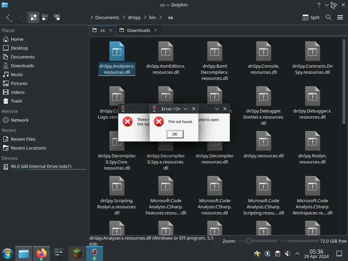Open the Start menu launcher
Screen dimensions: 348x261
pos(7,254)
